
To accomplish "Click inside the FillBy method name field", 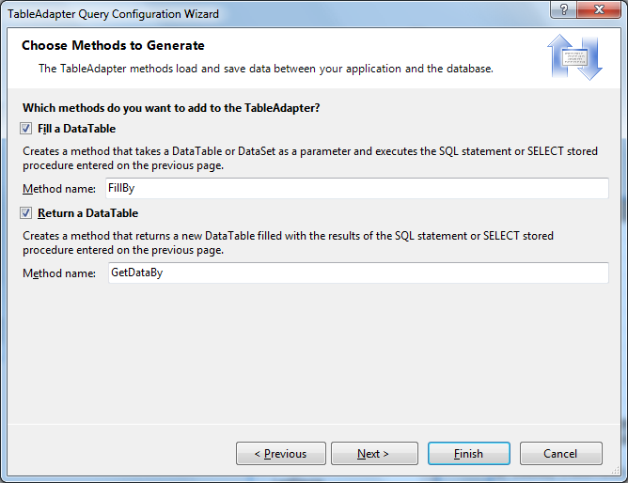I will 357,188.
